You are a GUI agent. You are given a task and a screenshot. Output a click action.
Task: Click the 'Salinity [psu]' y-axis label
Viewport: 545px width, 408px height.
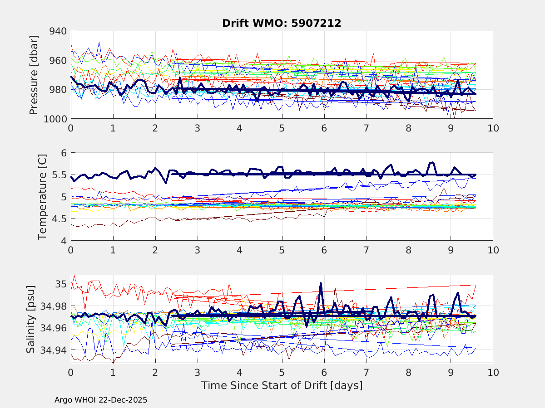30,319
